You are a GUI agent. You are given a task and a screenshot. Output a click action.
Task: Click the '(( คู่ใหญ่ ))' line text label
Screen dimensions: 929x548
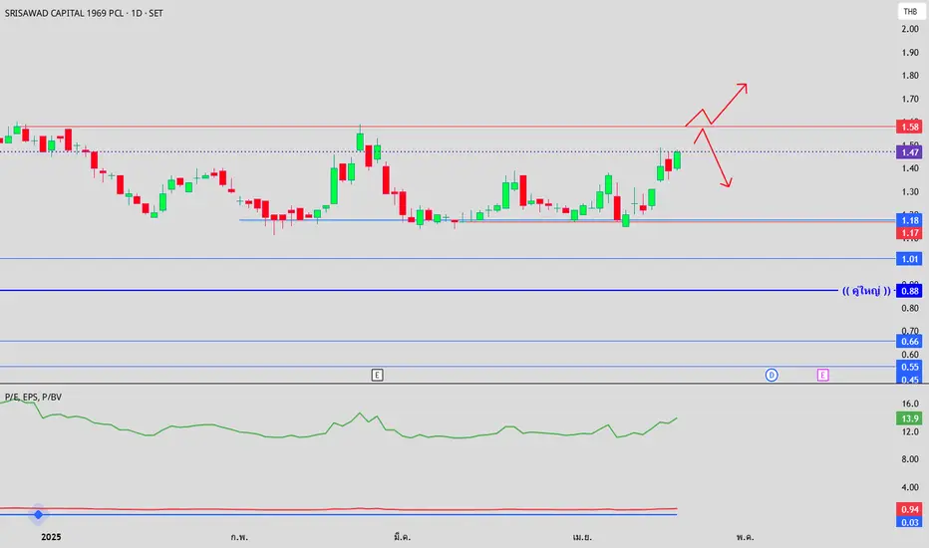[866, 291]
